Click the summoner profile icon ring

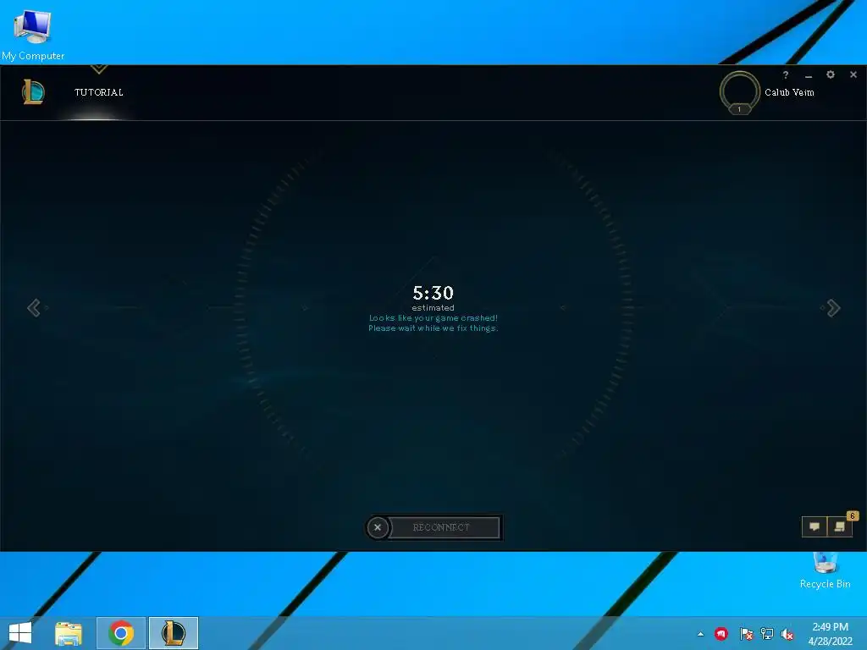pos(739,91)
